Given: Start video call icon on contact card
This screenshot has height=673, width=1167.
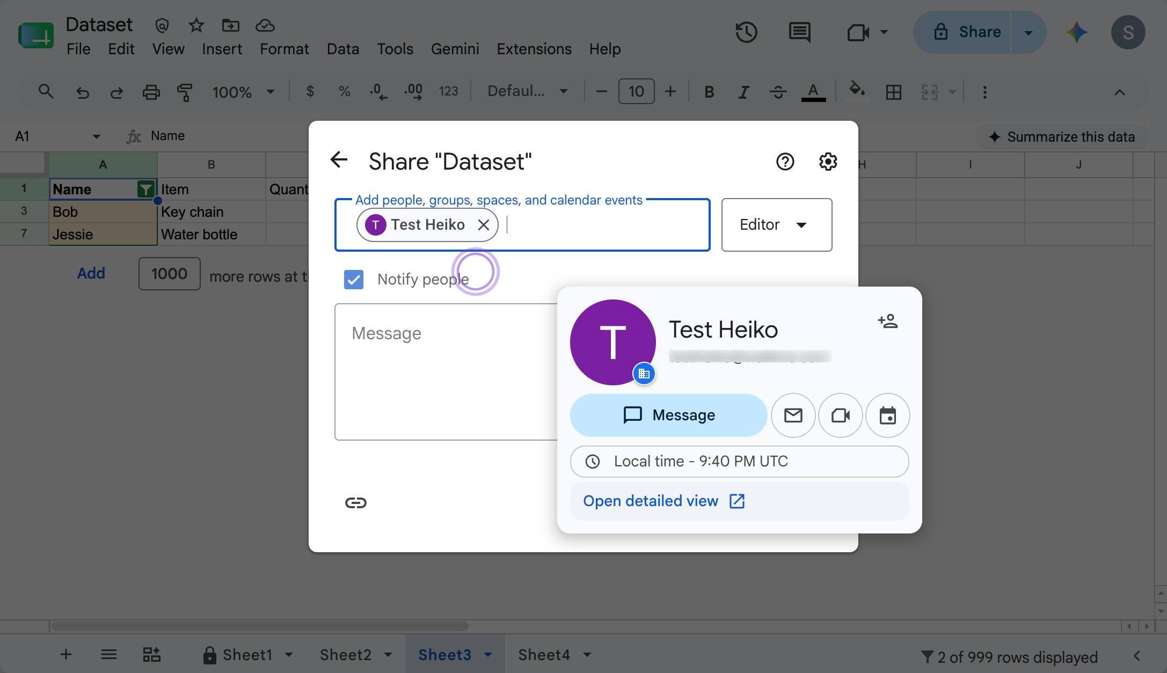Looking at the screenshot, I should click(x=840, y=415).
